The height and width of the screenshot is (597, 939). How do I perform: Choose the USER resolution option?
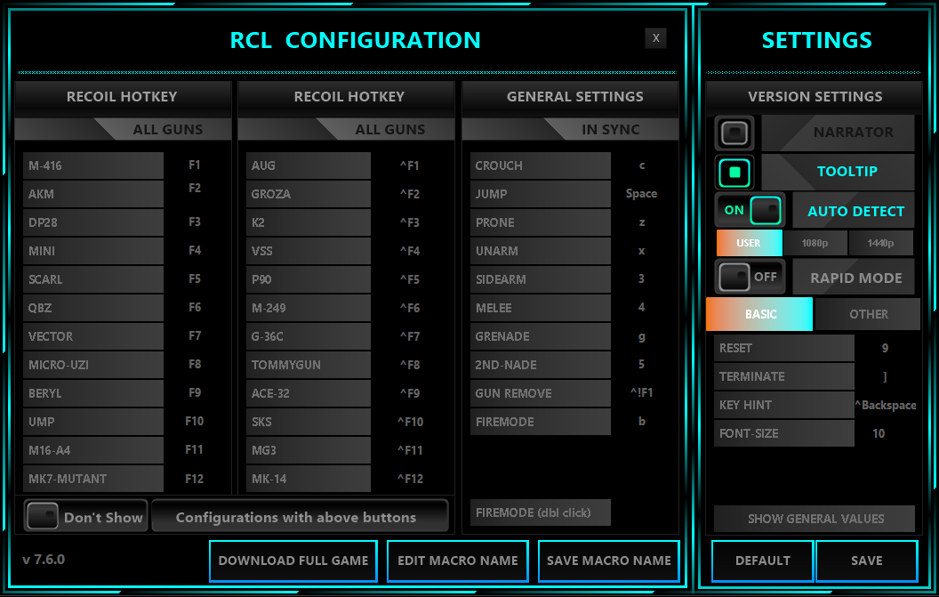pos(749,243)
